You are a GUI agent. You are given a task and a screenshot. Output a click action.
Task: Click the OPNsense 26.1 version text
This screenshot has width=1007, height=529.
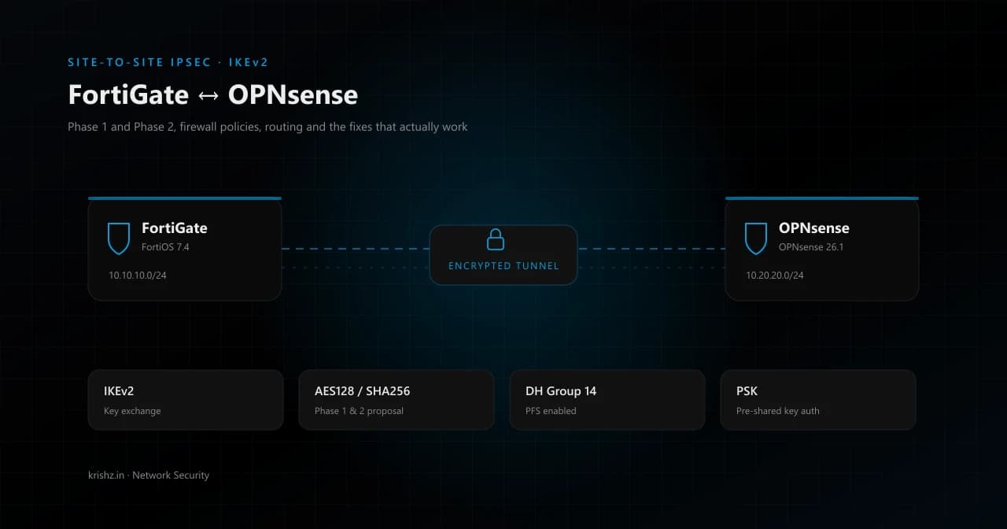[811, 247]
